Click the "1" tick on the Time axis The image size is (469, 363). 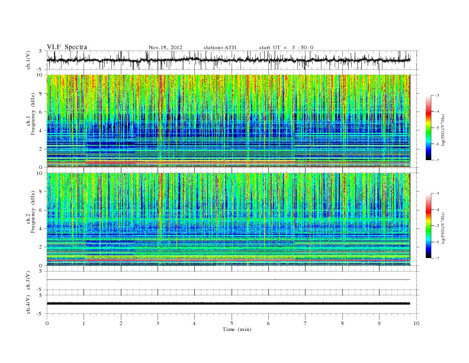(83, 323)
